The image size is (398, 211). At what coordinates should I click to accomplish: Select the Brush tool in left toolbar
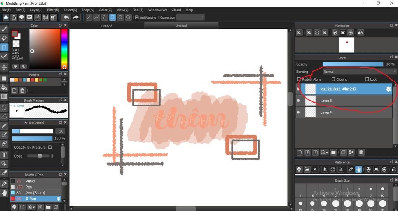(x=4, y=29)
